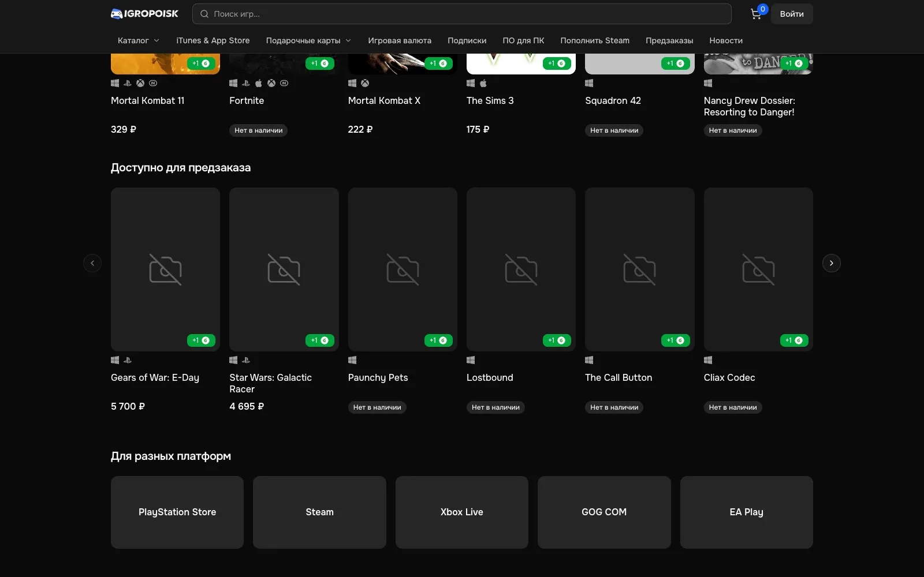924x577 pixels.
Task: Show next preorder games with right arrow
Action: pyautogui.click(x=831, y=263)
